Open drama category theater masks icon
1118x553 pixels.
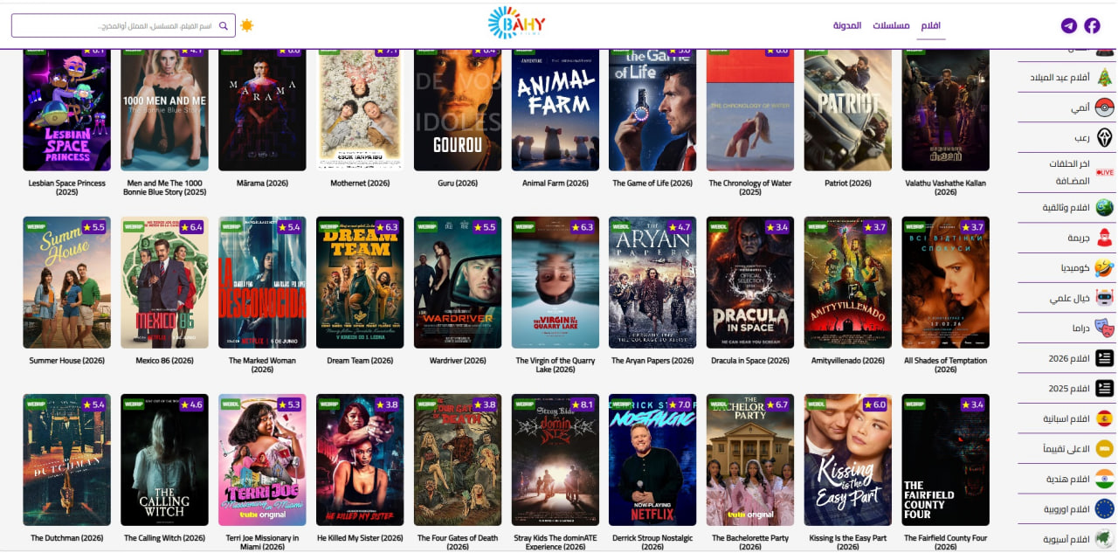coord(1105,328)
